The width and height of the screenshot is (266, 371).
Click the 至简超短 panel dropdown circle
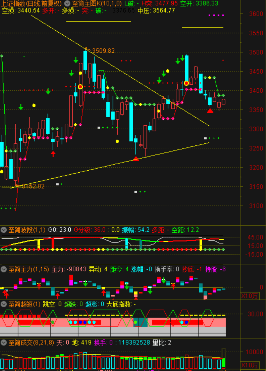(4, 304)
